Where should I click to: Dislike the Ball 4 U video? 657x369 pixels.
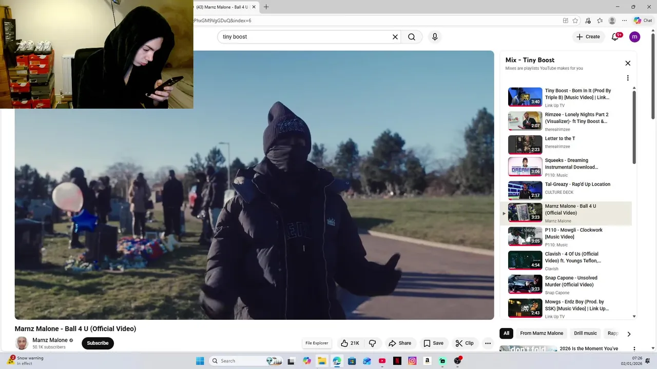[372, 343]
